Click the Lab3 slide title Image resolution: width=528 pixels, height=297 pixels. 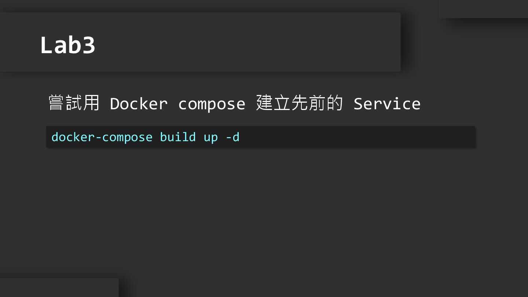[67, 45]
